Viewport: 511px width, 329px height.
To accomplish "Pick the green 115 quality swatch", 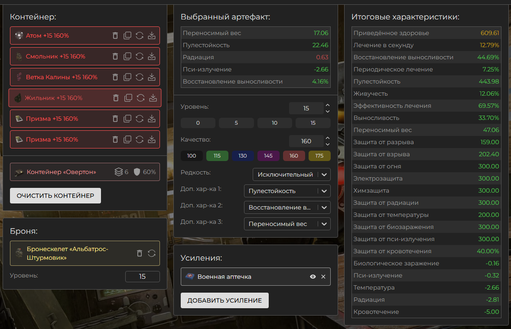I will 217,156.
